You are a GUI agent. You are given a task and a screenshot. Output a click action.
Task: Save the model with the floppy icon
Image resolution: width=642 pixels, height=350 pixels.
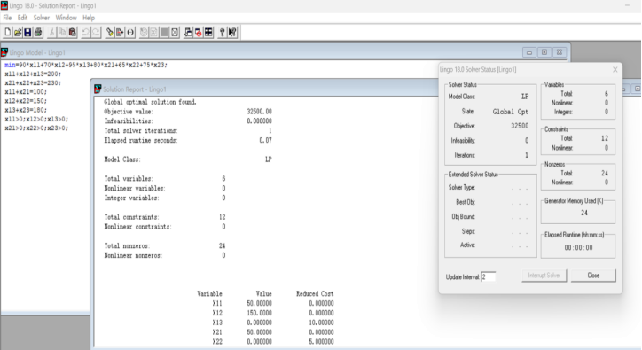(27, 32)
